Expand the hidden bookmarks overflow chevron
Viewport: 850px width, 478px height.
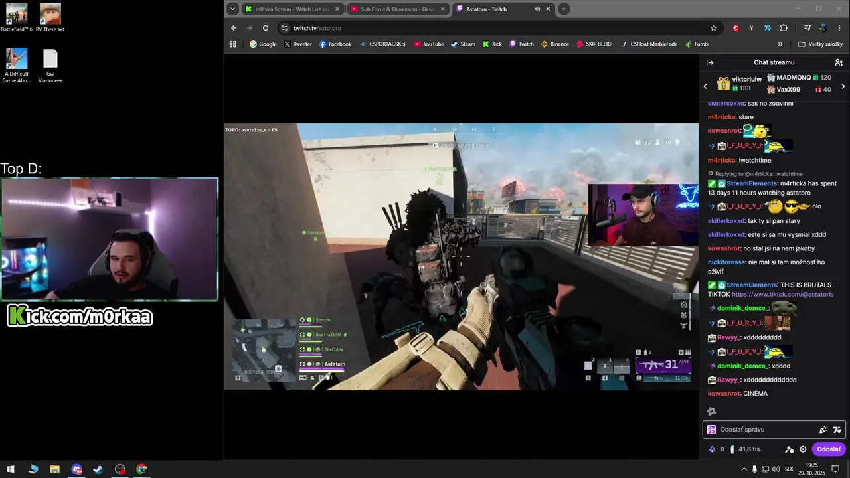tap(780, 44)
